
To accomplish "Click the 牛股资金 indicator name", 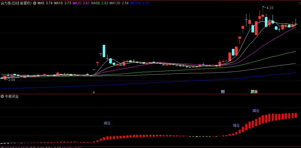I will [x=12, y=96].
